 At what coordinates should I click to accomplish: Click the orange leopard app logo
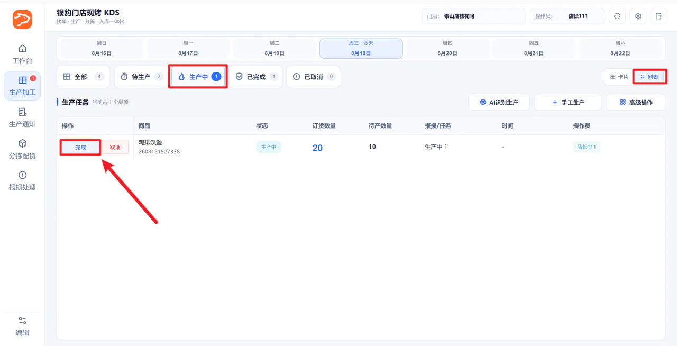click(22, 20)
